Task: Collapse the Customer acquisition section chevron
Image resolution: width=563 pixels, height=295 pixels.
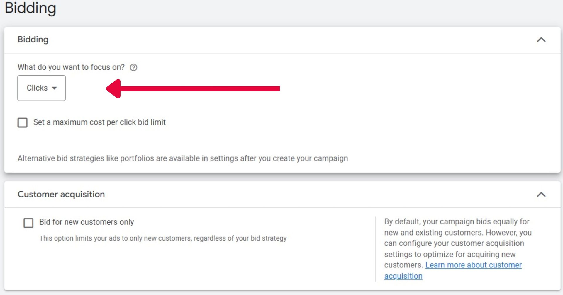Action: pyautogui.click(x=541, y=195)
